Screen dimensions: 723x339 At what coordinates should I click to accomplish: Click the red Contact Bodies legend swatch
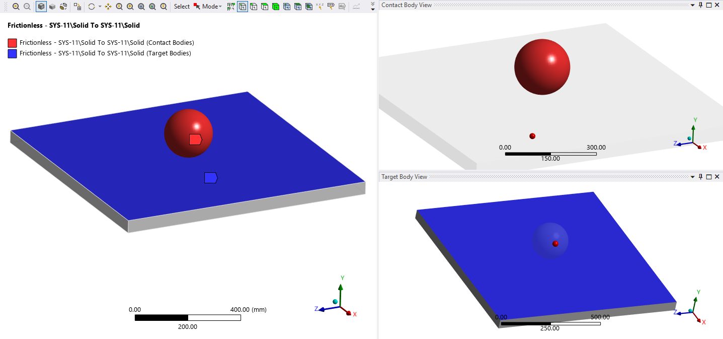(x=12, y=43)
